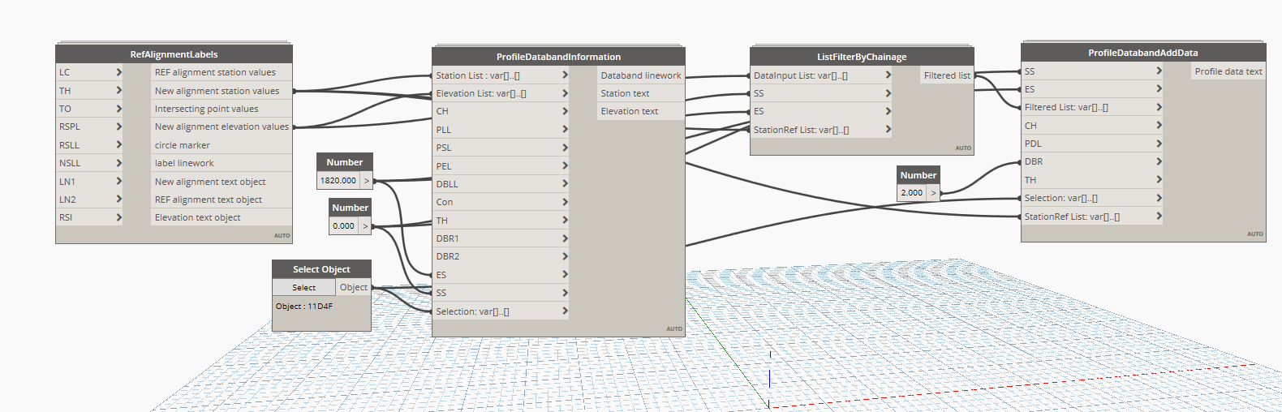Click the TH input label in RefAlignmentLabels
The image size is (1282, 412).
pos(65,91)
